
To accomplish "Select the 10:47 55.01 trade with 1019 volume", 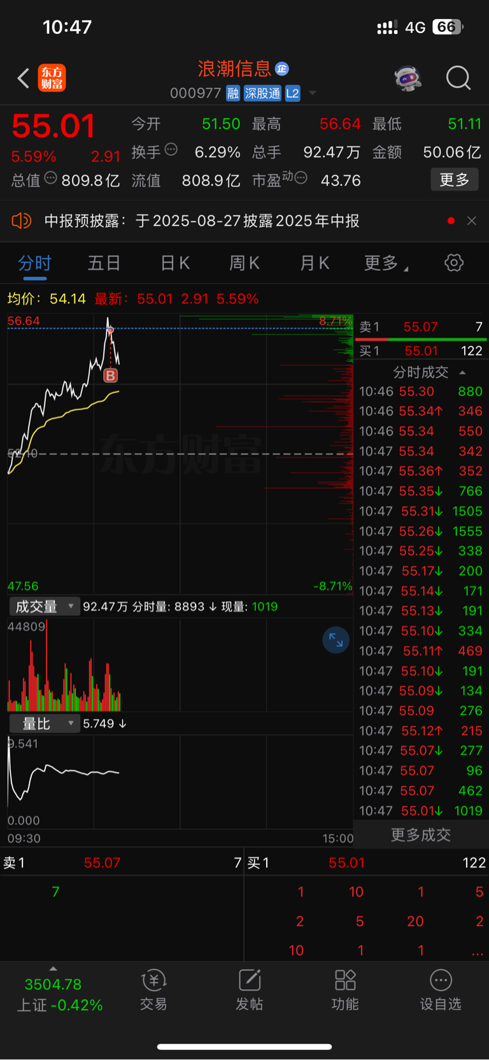I will pos(421,811).
